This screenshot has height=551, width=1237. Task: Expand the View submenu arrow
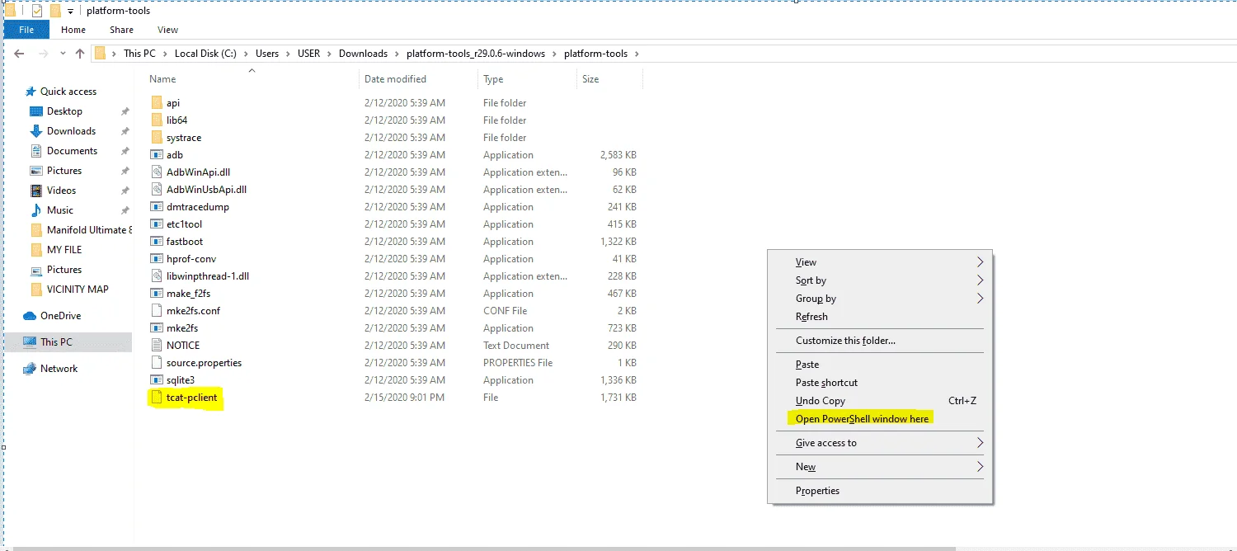tap(980, 262)
